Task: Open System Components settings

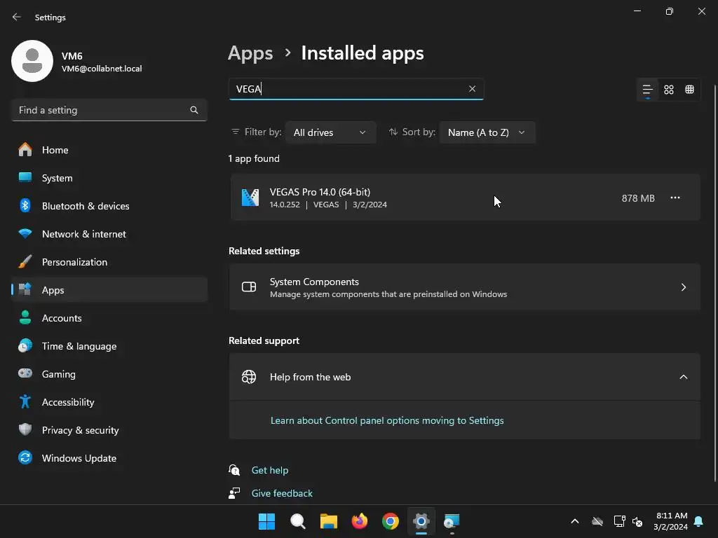Action: click(464, 287)
